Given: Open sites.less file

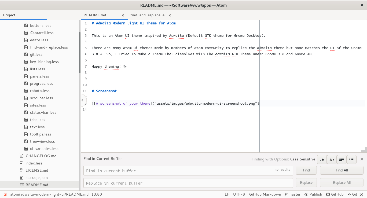Looking at the screenshot, I should [38, 105].
